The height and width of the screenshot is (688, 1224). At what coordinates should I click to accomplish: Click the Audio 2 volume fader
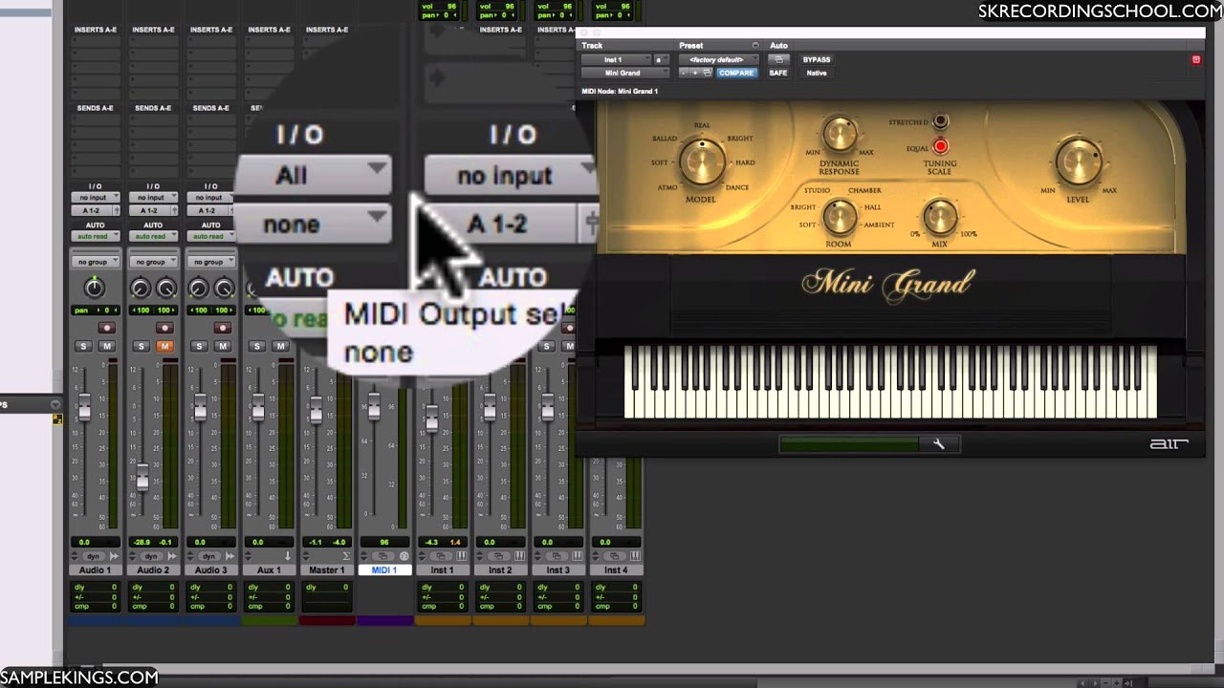142,476
